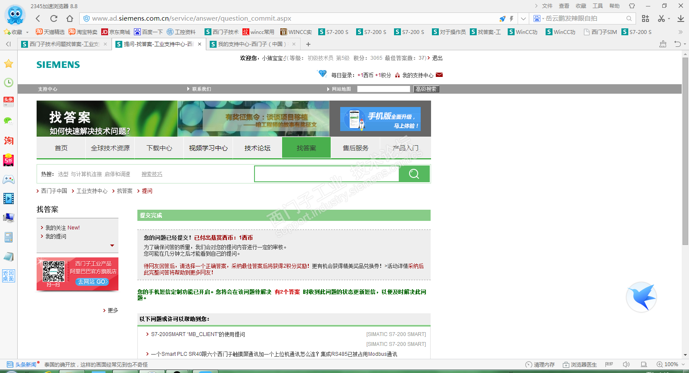This screenshot has width=689, height=373.
Task: Open the File menu
Action: 547,6
